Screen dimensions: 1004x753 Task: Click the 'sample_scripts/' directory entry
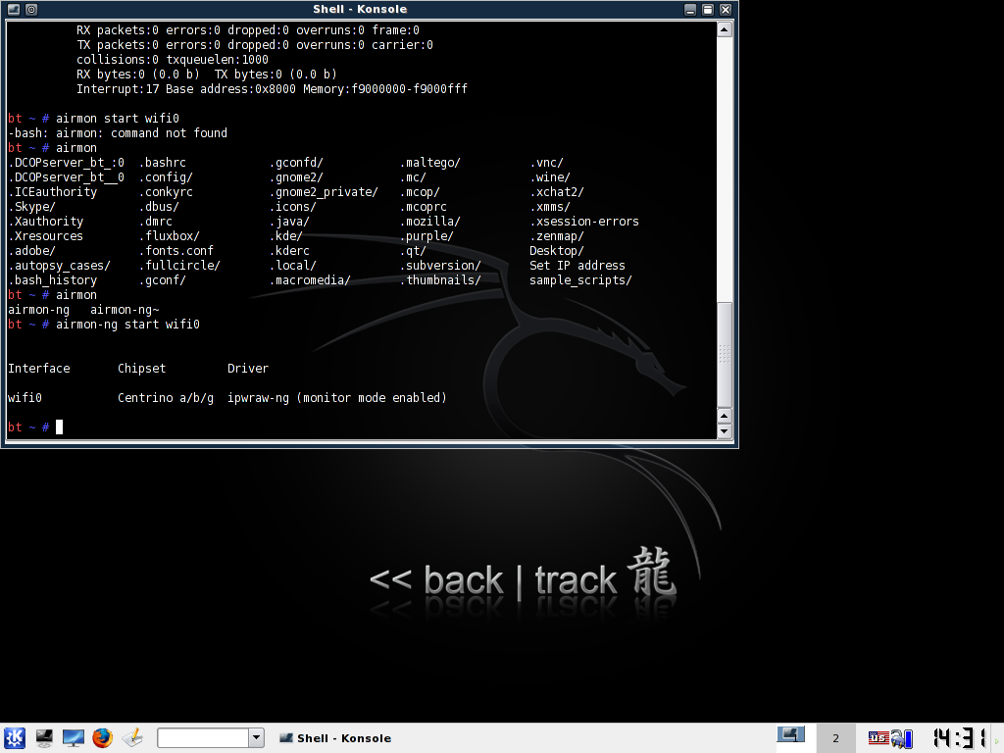pyautogui.click(x=580, y=279)
